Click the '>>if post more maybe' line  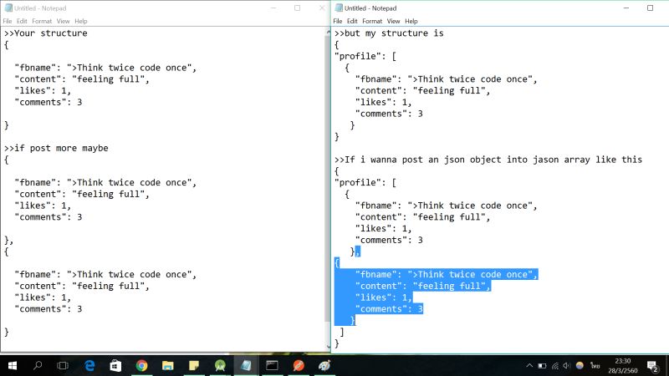[56, 149]
